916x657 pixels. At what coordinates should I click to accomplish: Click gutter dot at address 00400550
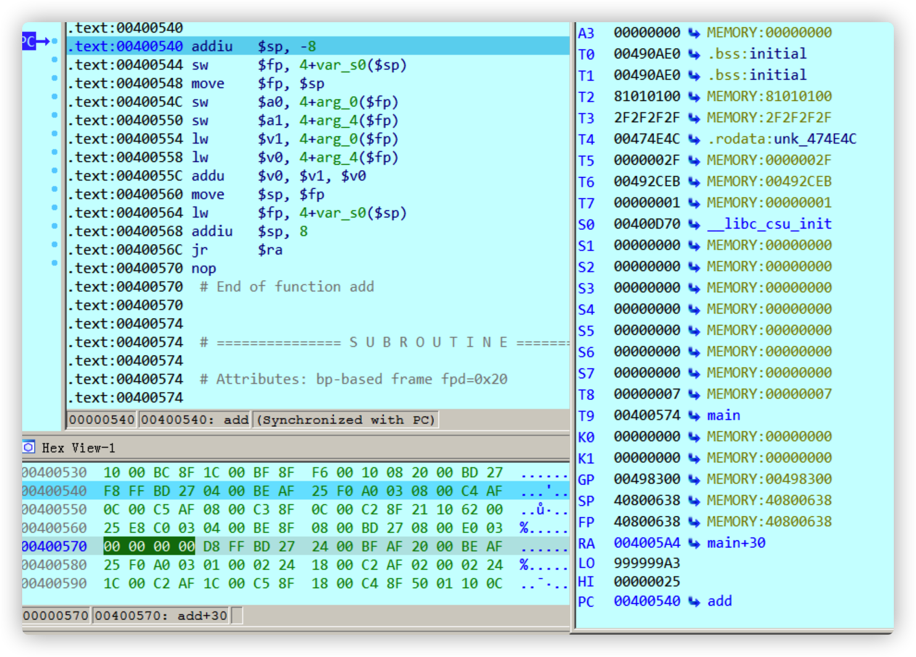pyautogui.click(x=54, y=115)
